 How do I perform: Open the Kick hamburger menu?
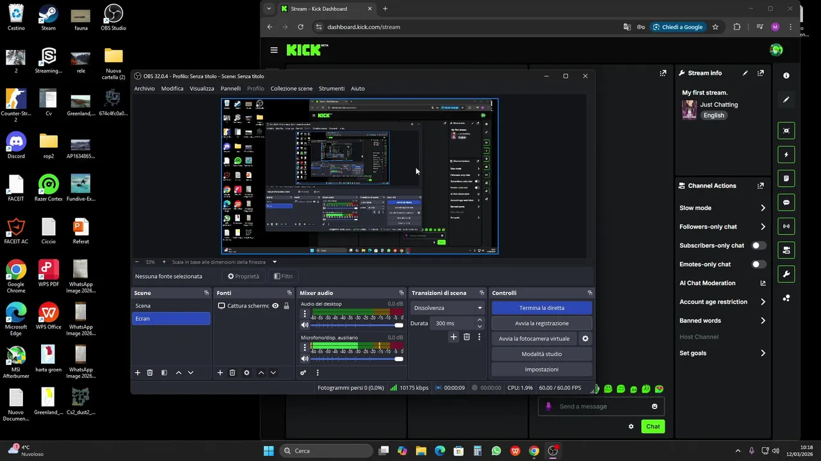point(274,50)
